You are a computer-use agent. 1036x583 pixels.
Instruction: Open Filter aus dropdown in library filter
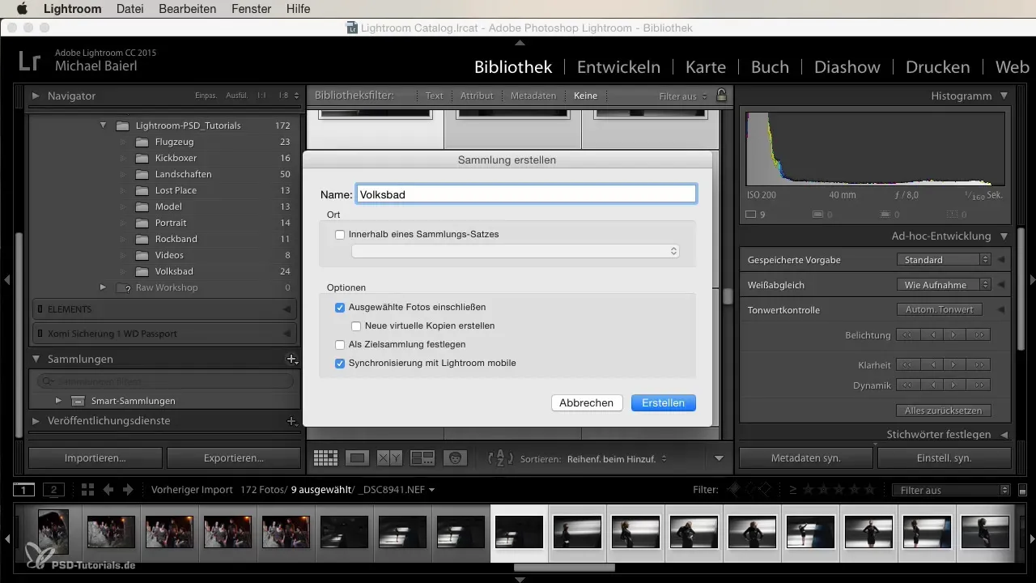(682, 96)
